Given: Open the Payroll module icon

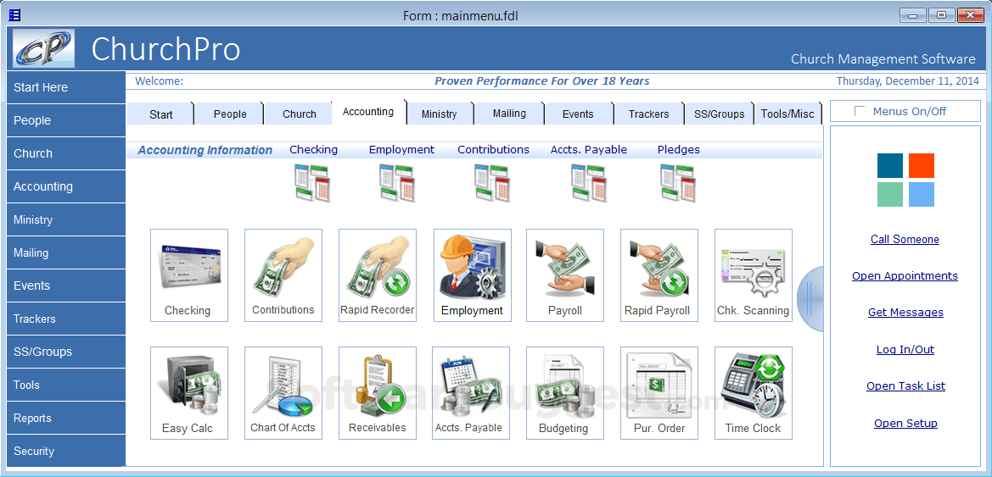Looking at the screenshot, I should 565,275.
